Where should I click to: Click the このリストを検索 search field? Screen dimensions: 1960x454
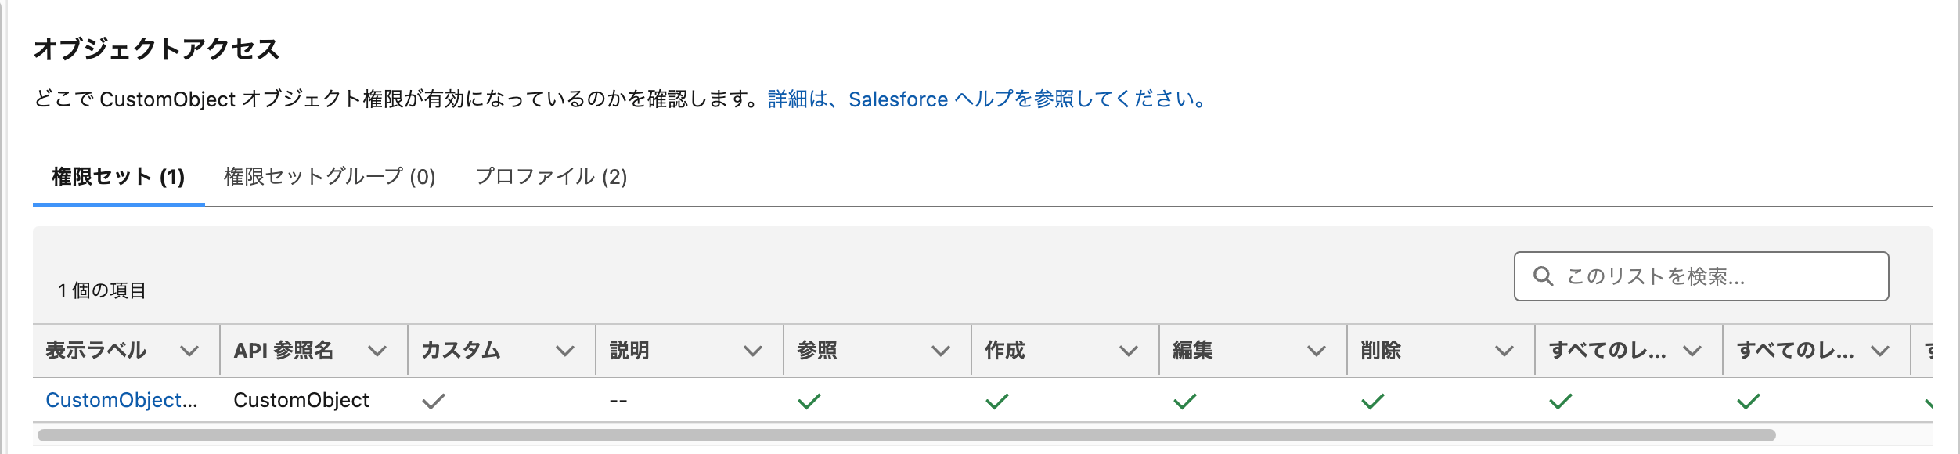(1714, 276)
